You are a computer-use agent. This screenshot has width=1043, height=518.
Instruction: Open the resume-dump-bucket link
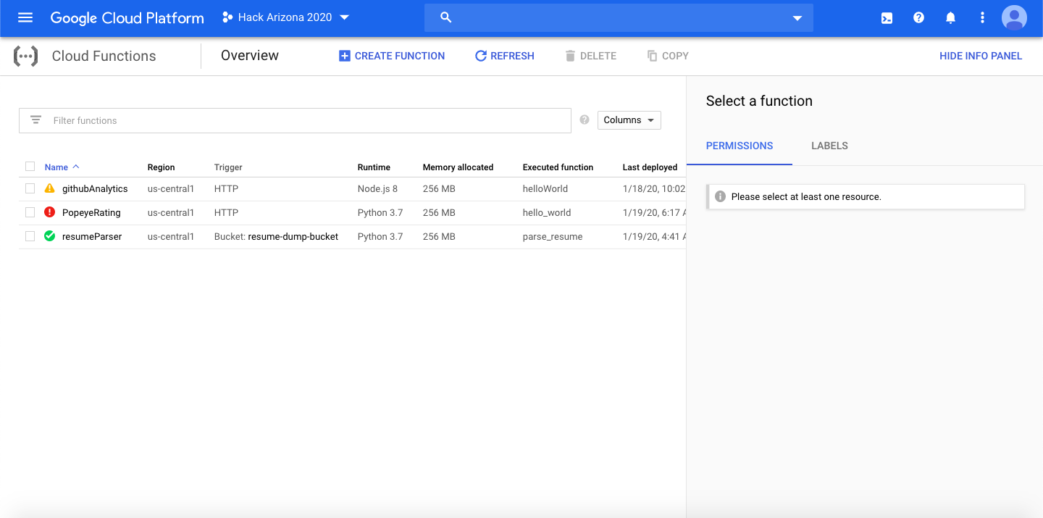[x=293, y=237]
